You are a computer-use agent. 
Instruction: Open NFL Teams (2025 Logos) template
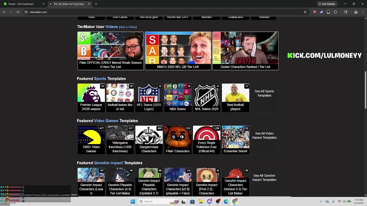(149, 98)
